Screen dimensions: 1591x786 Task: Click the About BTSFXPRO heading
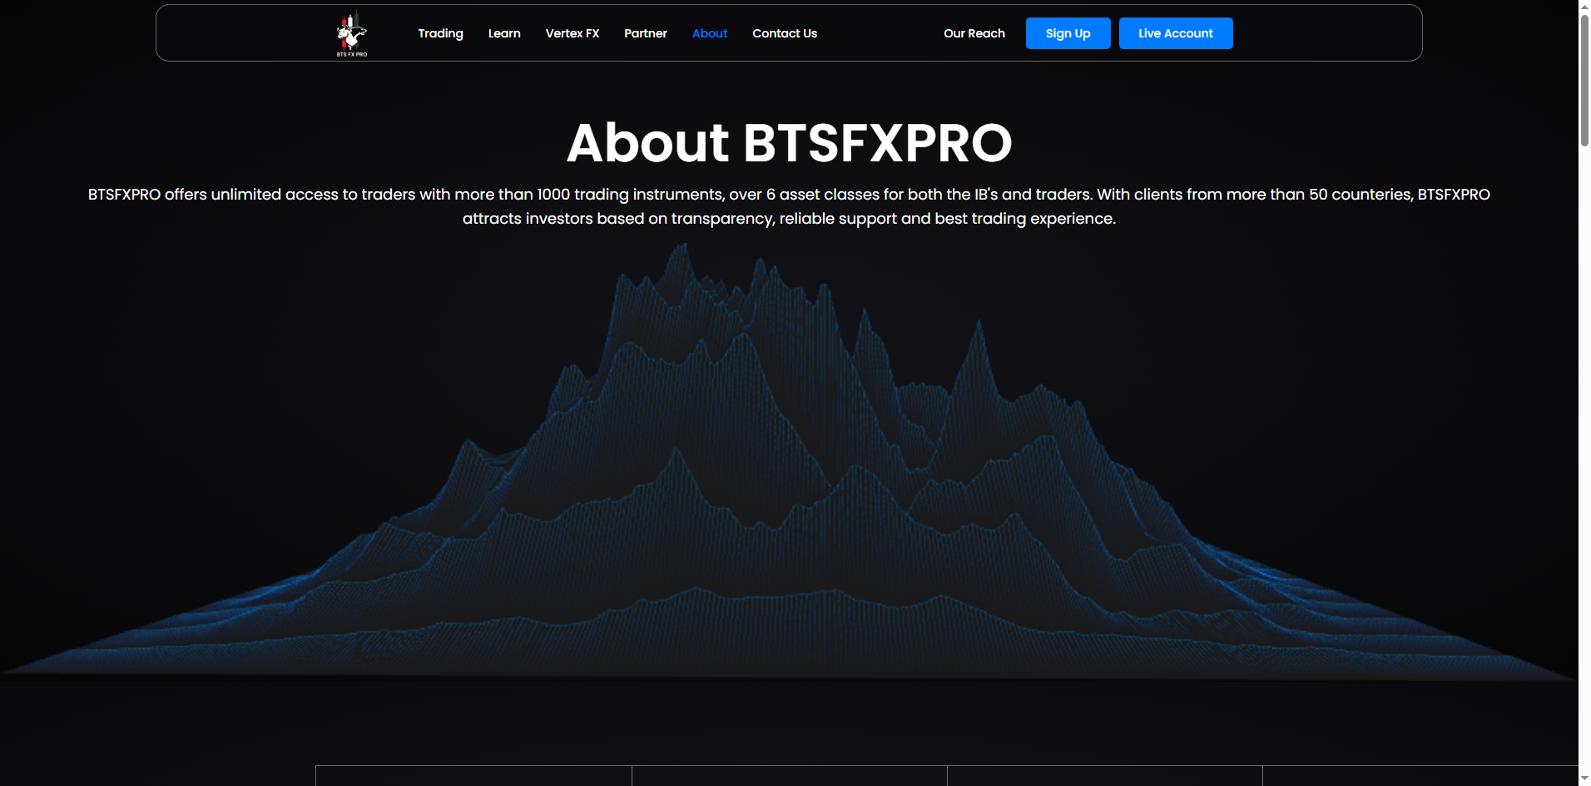(x=789, y=142)
